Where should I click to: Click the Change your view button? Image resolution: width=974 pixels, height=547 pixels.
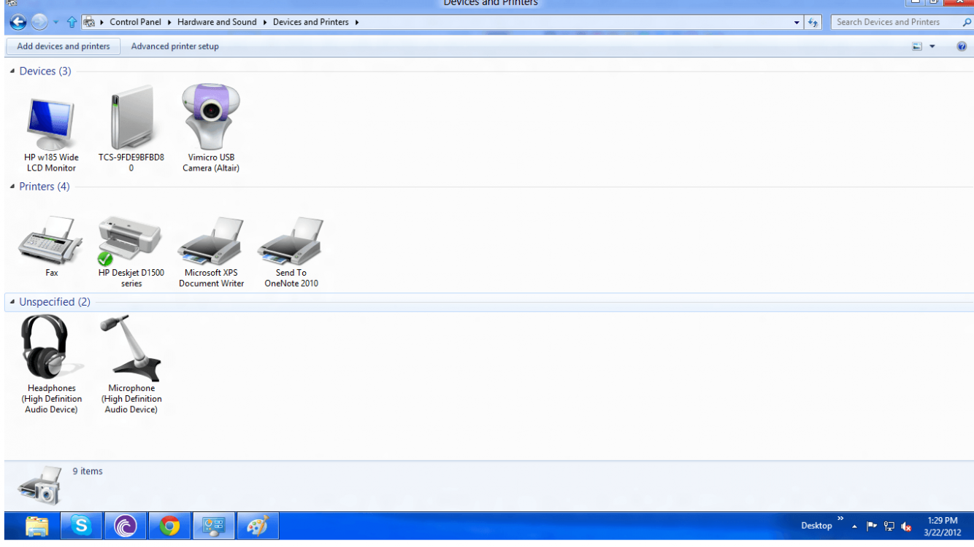[918, 46]
